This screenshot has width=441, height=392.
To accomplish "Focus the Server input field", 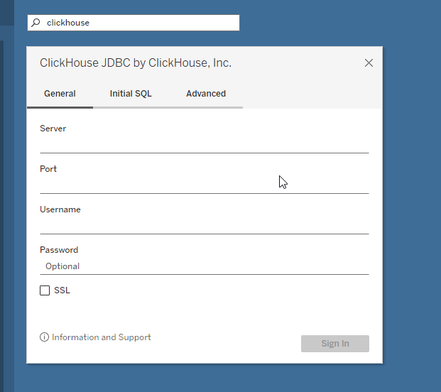I will click(x=204, y=144).
